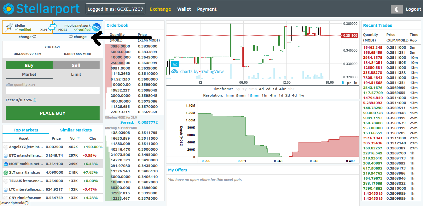
Task: Set resolution to 5min
Action: pos(241,95)
